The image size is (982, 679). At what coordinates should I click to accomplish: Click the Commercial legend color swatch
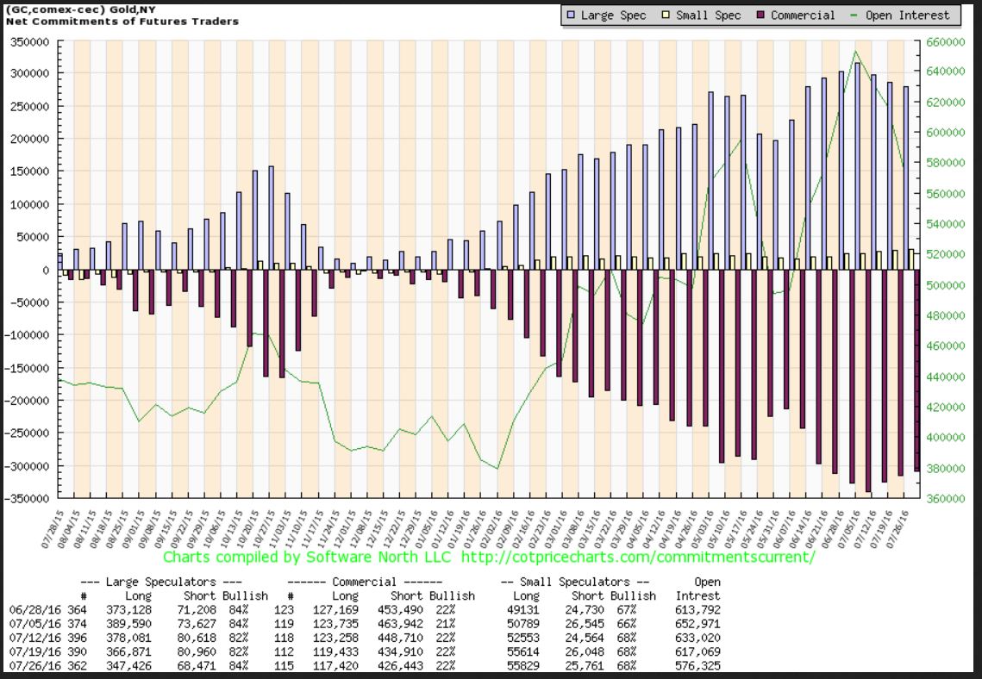(x=761, y=16)
